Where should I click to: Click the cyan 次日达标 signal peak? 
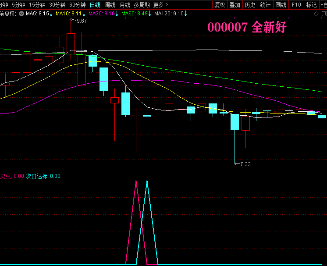tap(147, 182)
